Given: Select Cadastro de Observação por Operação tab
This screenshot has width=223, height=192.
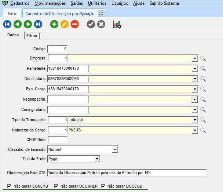Looking at the screenshot, I should pos(60,14).
